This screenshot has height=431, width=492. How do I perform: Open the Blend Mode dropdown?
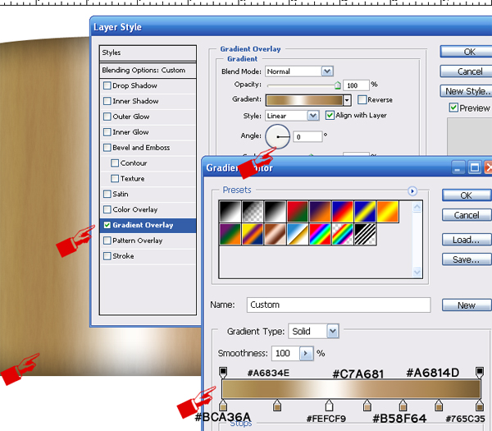tap(327, 71)
